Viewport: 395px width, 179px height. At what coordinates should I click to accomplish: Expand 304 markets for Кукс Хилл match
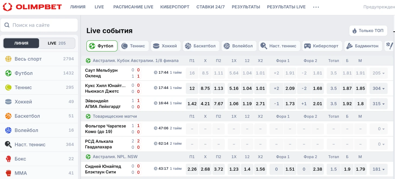(378, 88)
